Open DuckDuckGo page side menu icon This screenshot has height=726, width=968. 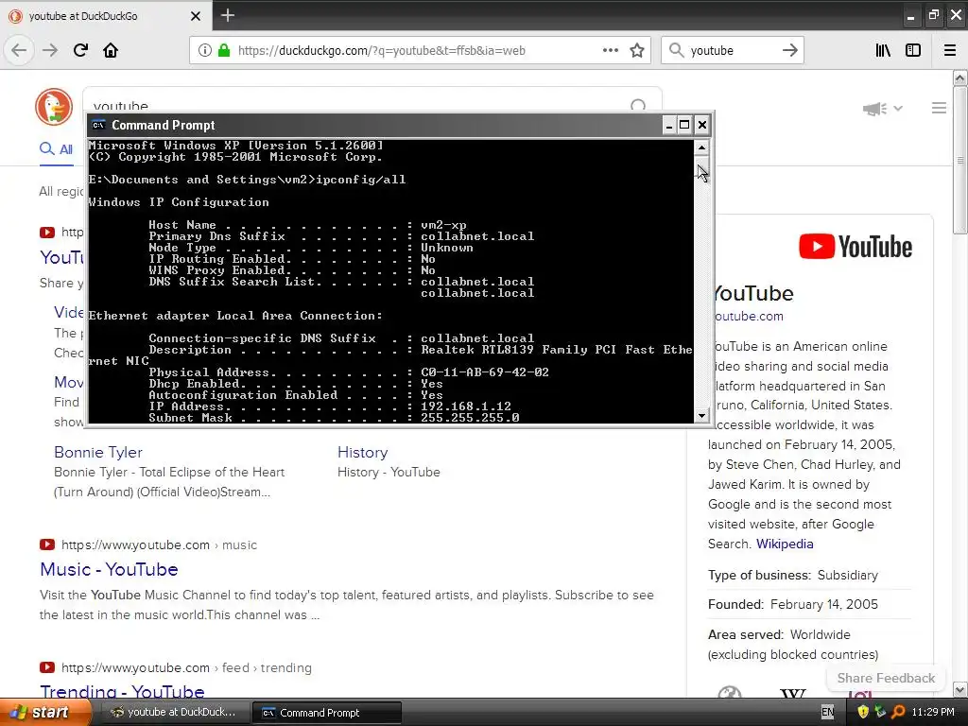click(x=939, y=108)
